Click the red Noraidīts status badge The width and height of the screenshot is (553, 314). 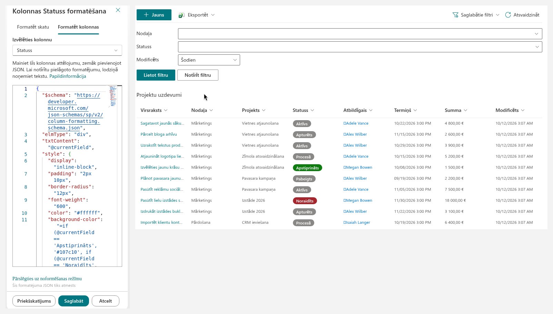click(305, 201)
